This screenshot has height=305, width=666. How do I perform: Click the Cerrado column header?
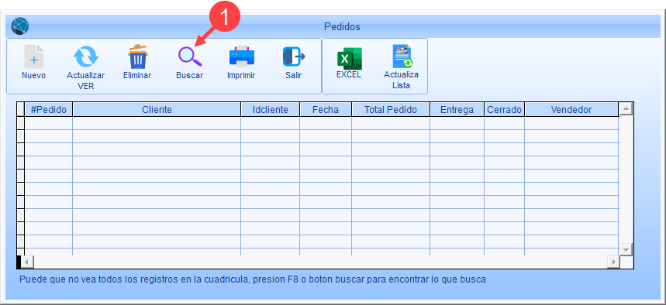(x=504, y=109)
